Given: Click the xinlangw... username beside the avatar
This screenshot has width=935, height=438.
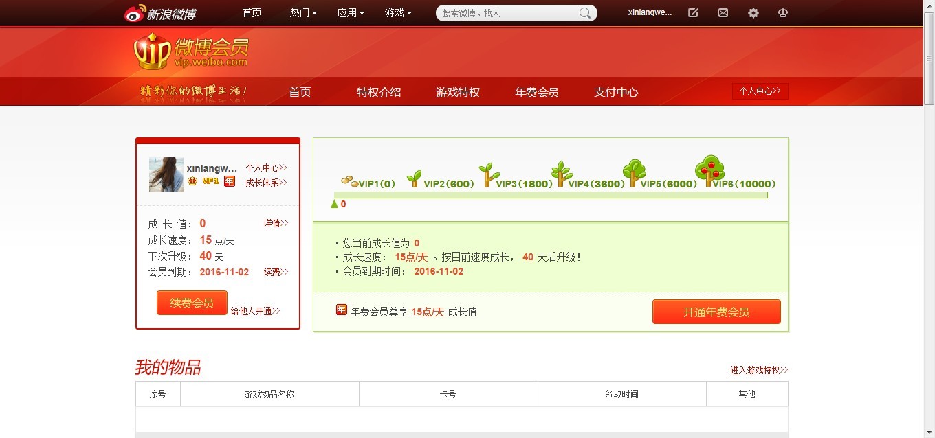Looking at the screenshot, I should pos(212,168).
